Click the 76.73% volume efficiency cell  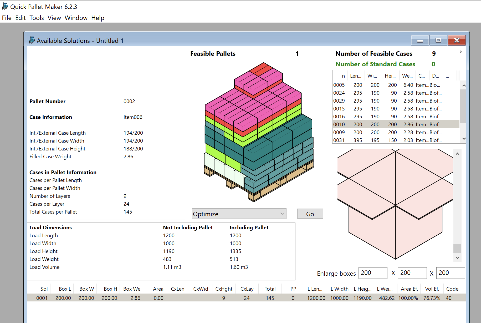coord(432,298)
